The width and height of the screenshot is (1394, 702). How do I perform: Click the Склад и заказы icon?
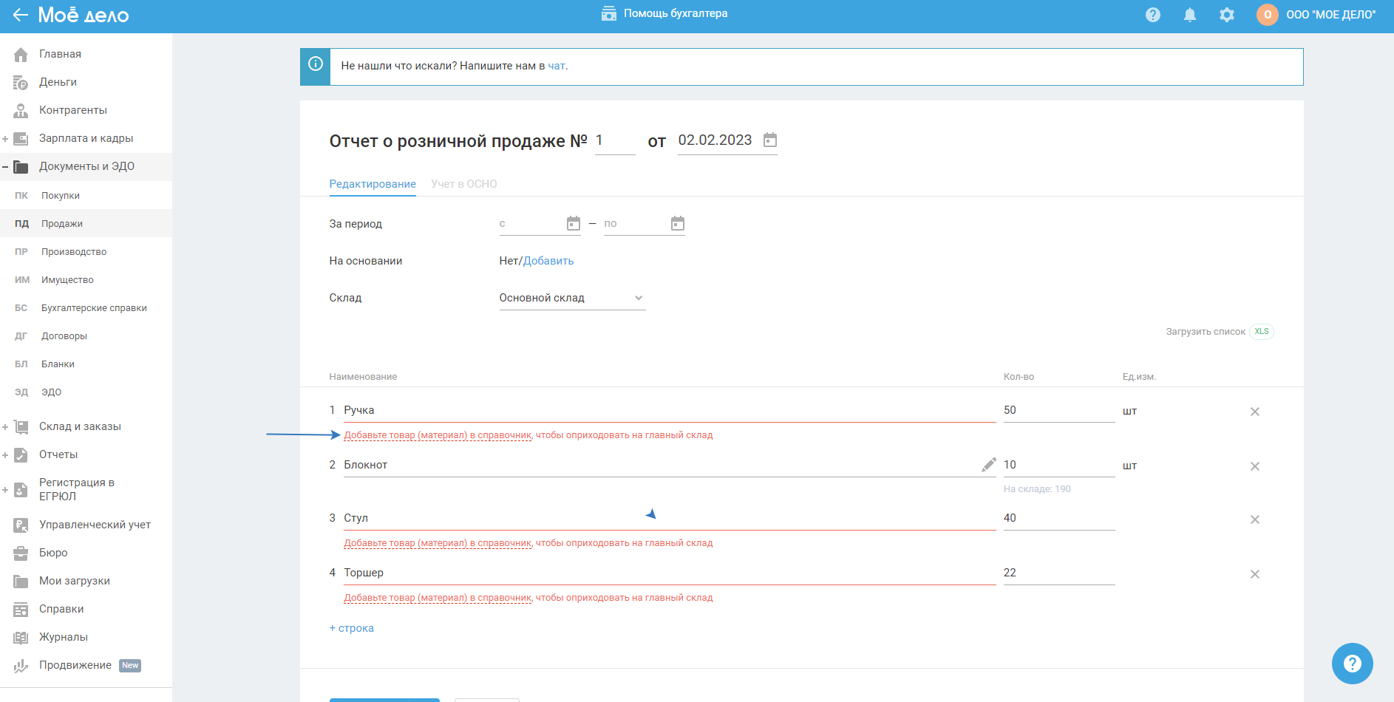tap(21, 426)
